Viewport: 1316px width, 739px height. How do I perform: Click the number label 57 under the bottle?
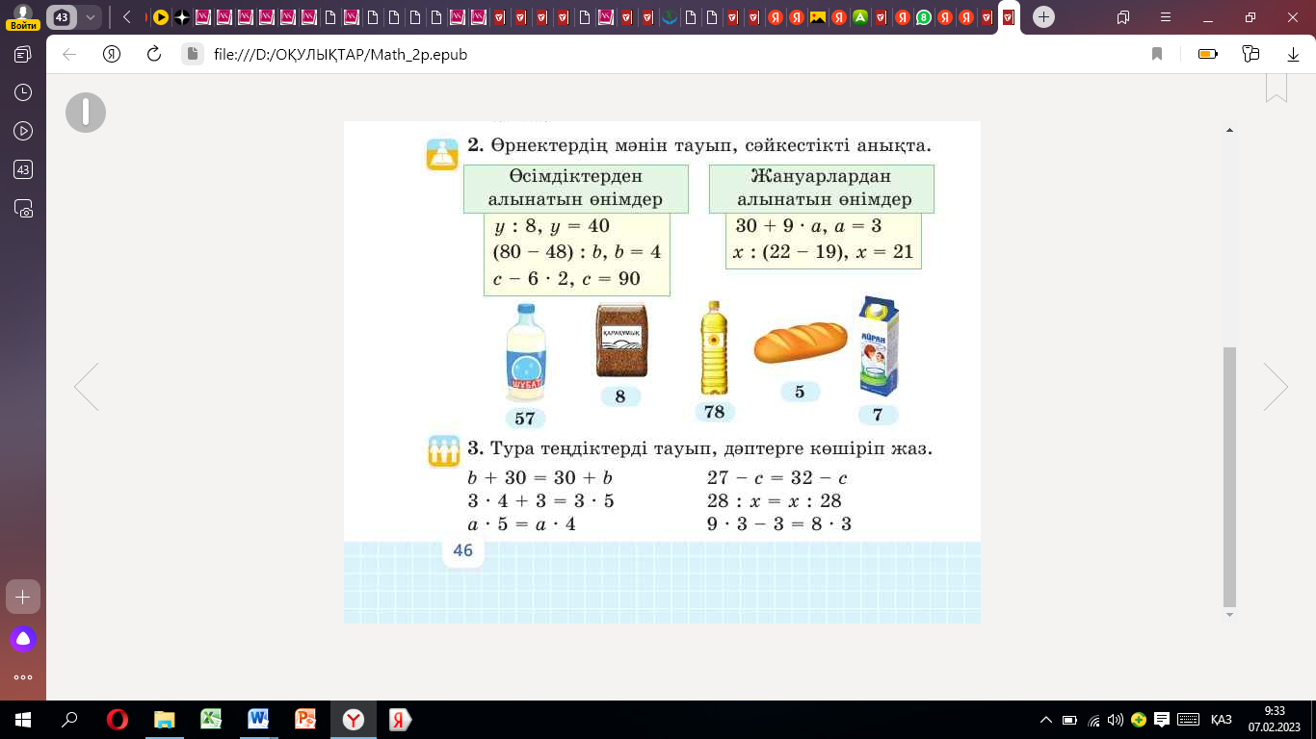(x=525, y=419)
